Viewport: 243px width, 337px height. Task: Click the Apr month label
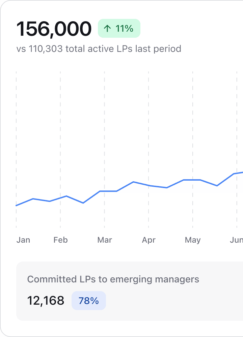pyautogui.click(x=148, y=240)
